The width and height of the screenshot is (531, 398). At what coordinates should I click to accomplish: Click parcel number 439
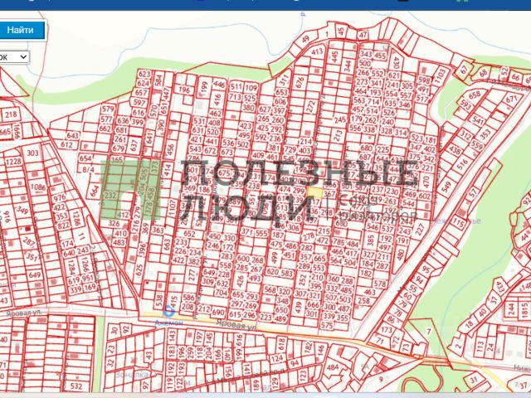(x=299, y=308)
